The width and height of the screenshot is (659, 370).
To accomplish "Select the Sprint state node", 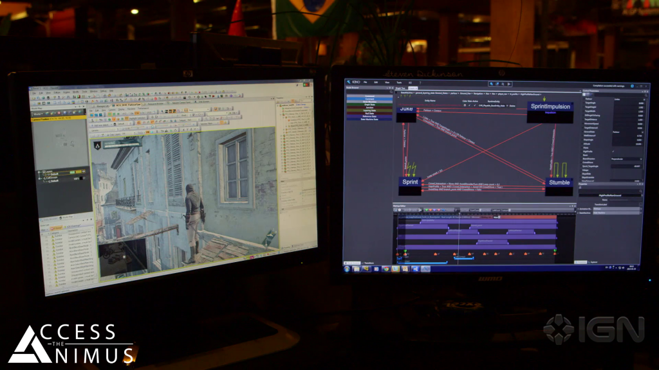I will tap(410, 182).
